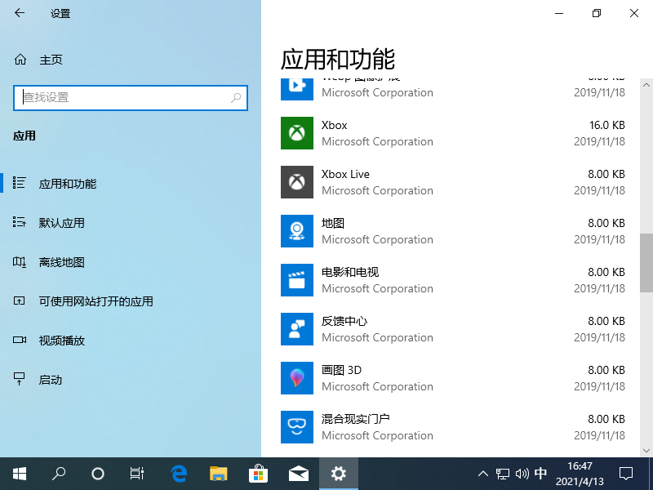Viewport: 653px width, 490px height.
Task: Open Cortana circle on taskbar
Action: point(97,474)
